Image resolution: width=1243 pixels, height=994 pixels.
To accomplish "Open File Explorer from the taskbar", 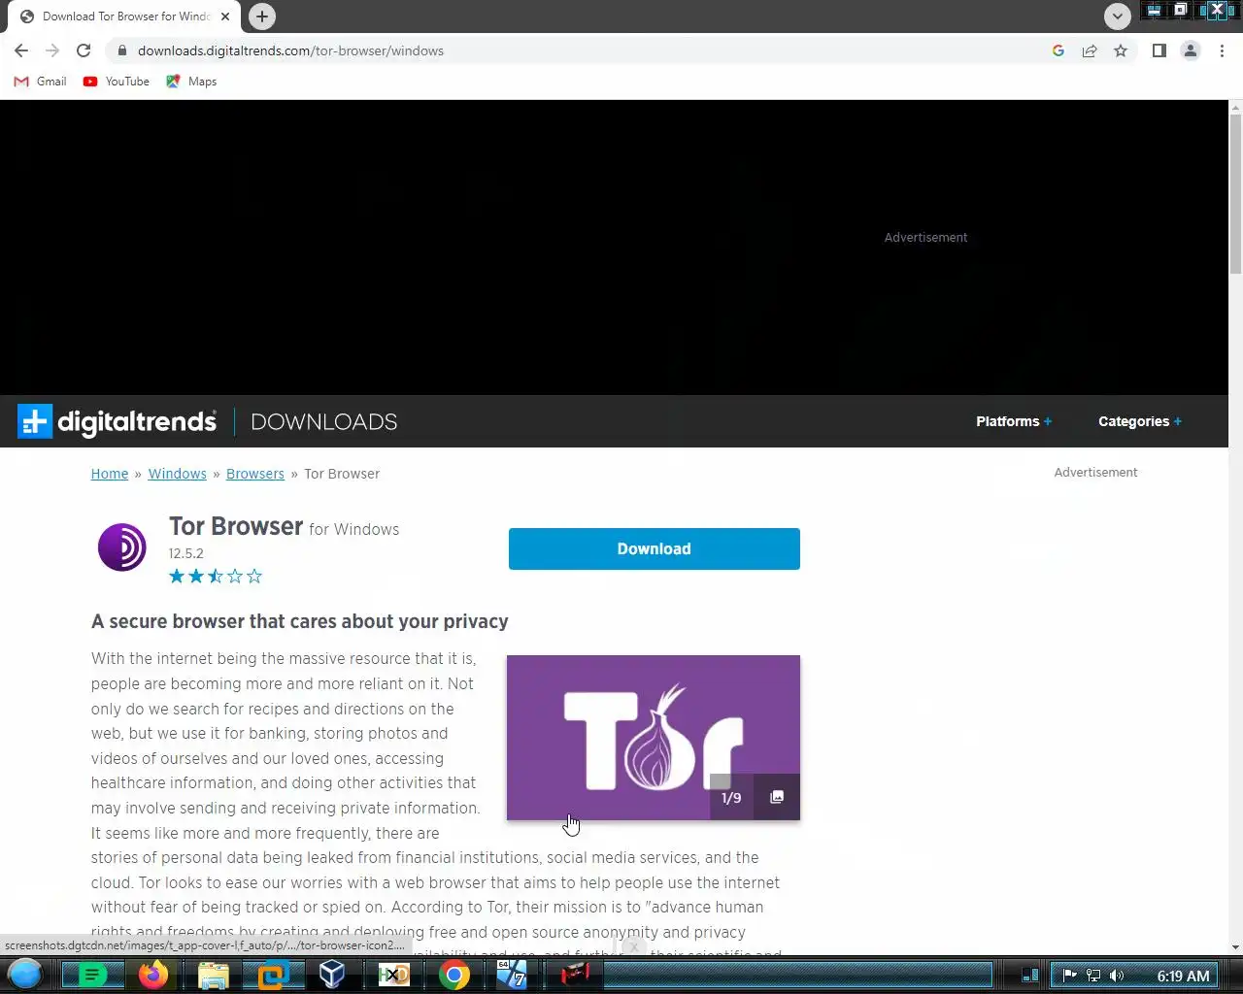I will [213, 975].
